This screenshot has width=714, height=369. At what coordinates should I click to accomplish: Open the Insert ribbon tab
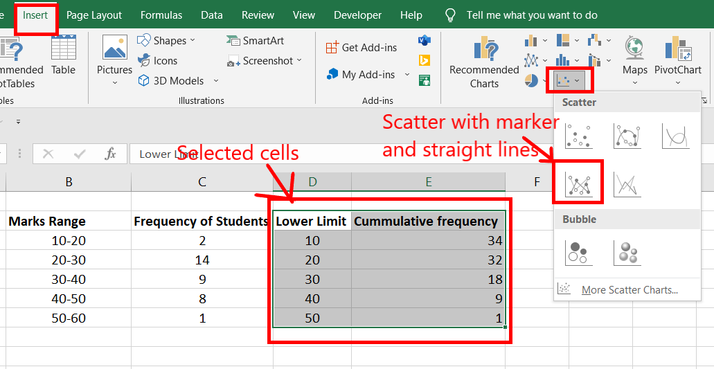point(35,15)
